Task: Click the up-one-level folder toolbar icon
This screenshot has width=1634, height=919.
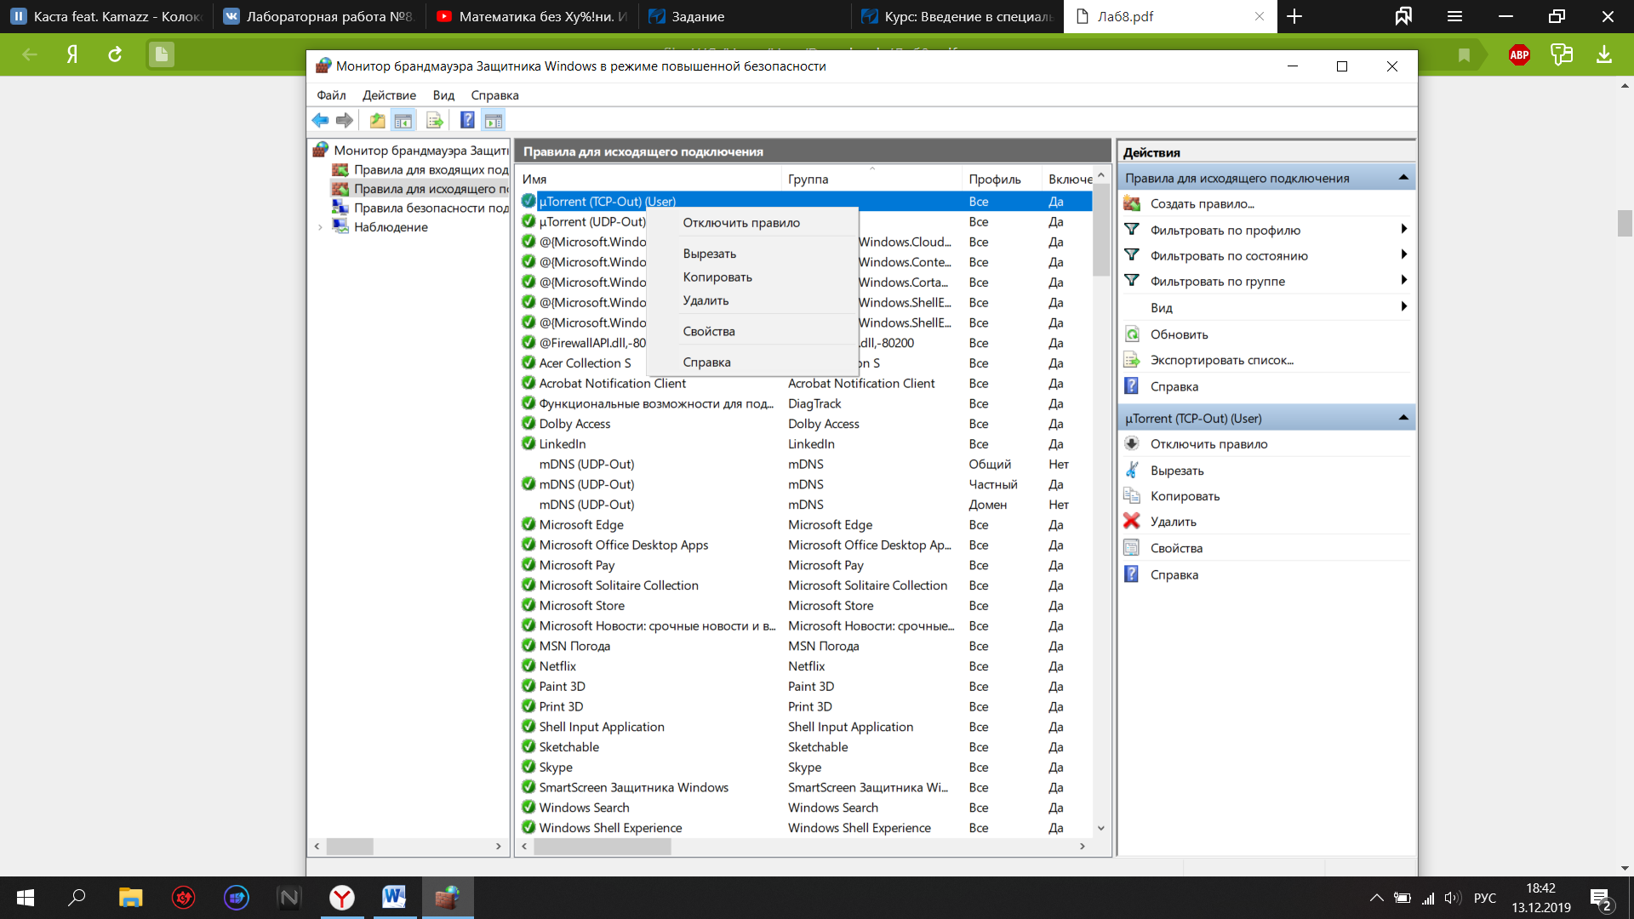Action: coord(377,120)
